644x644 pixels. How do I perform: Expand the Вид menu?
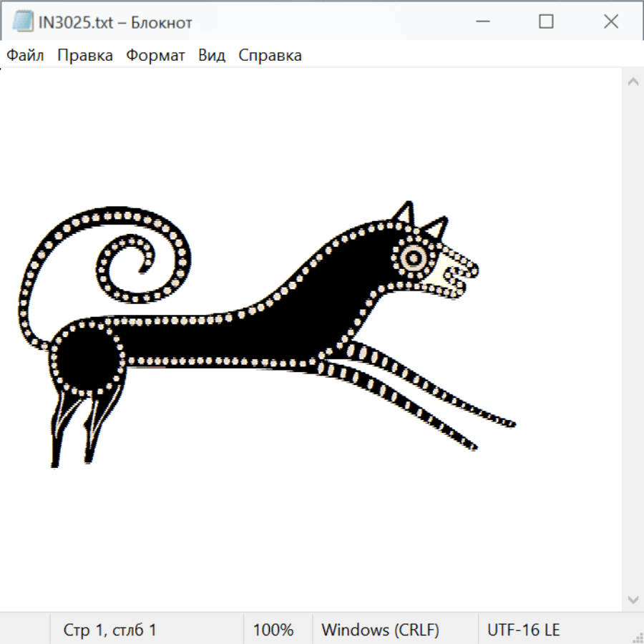pos(211,56)
